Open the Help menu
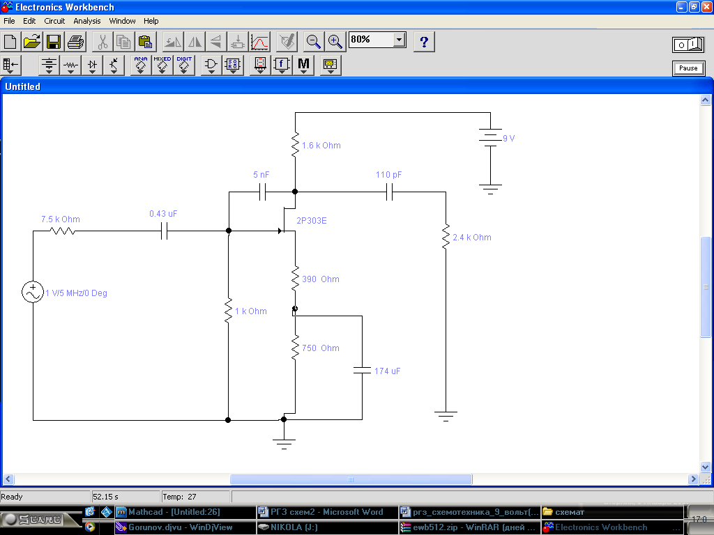 [x=151, y=21]
